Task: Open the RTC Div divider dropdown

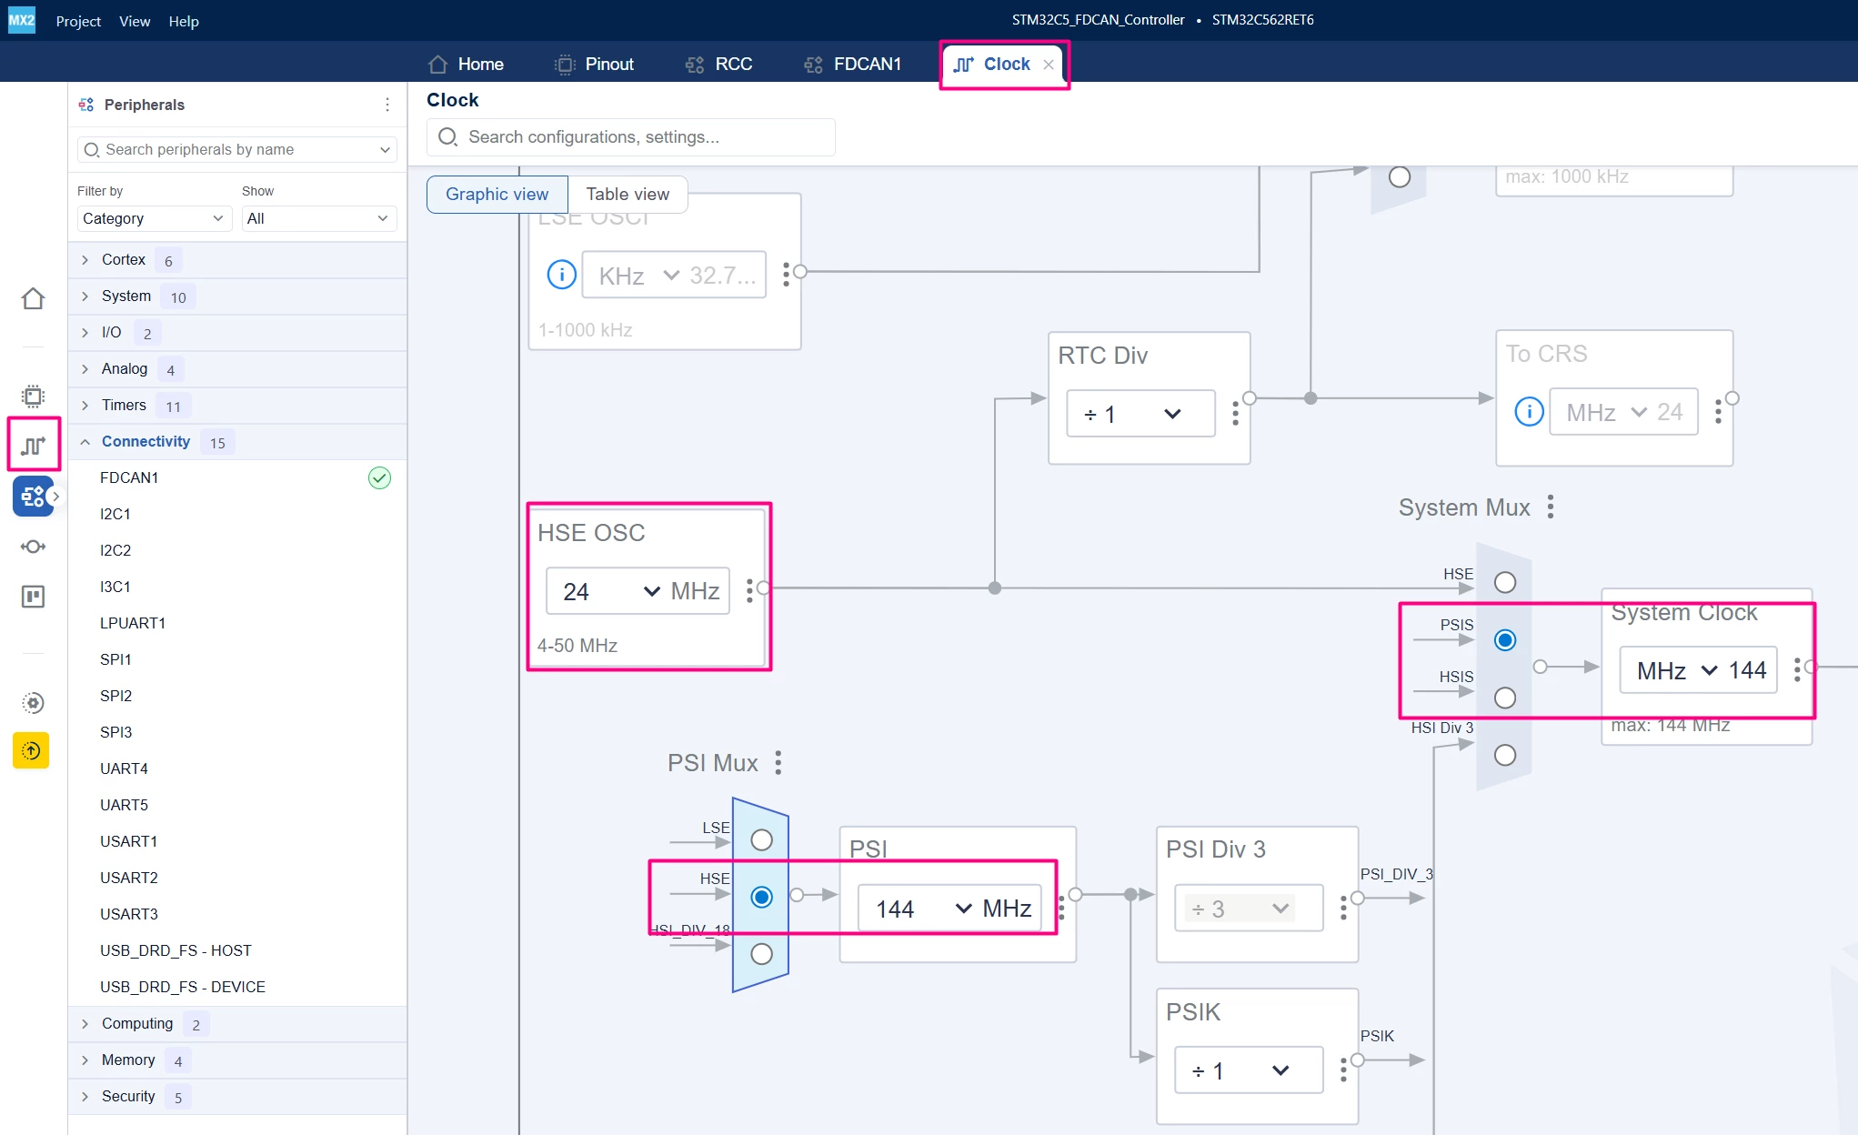Action: click(1140, 414)
